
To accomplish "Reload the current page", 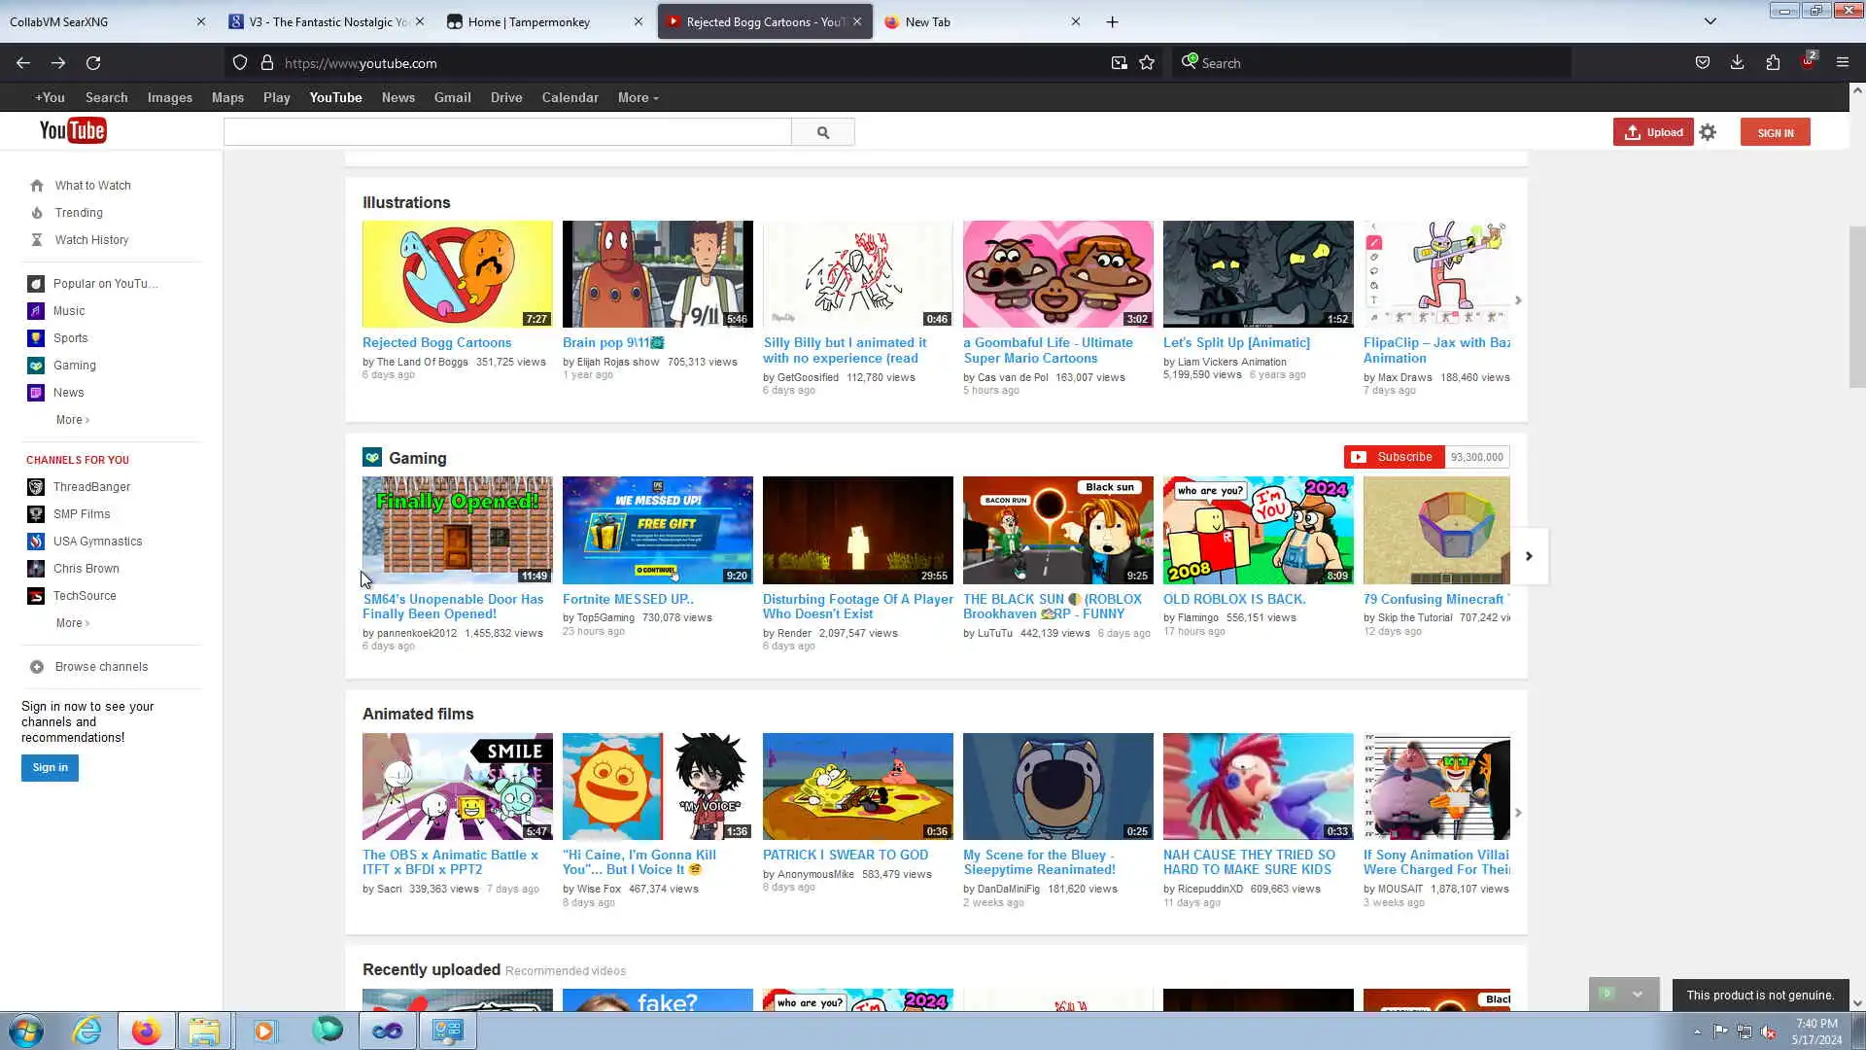I will click(93, 63).
